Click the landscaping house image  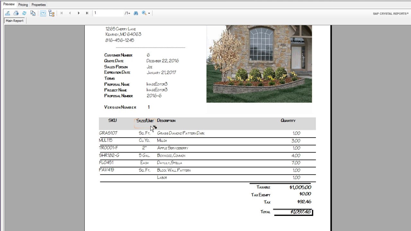(259, 64)
